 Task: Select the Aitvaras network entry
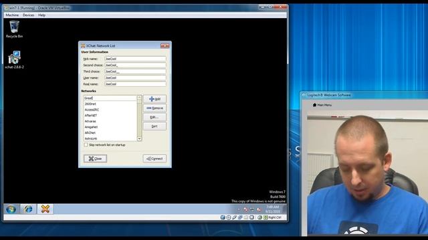pos(110,121)
